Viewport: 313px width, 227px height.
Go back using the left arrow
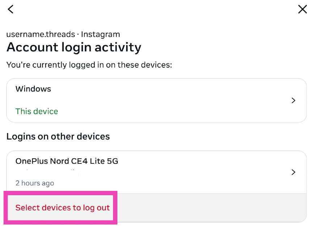[11, 9]
